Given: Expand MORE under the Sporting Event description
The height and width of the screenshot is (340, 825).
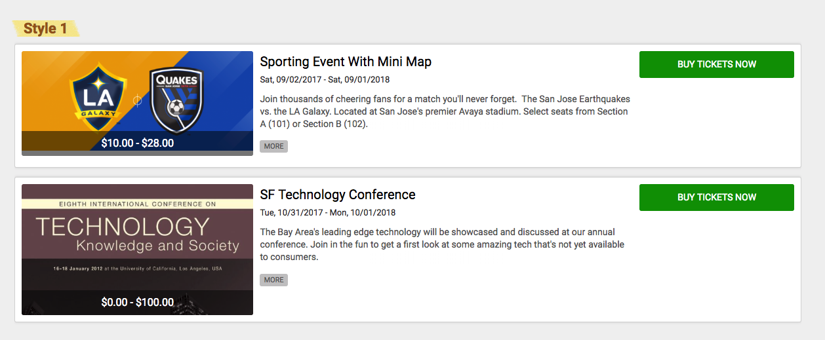Looking at the screenshot, I should (273, 146).
